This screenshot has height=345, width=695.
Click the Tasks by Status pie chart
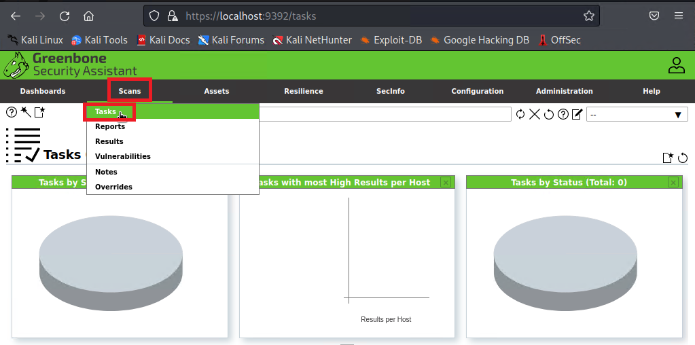pos(565,264)
